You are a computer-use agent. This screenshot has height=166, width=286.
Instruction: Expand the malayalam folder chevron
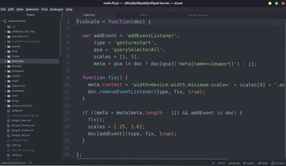(5, 71)
